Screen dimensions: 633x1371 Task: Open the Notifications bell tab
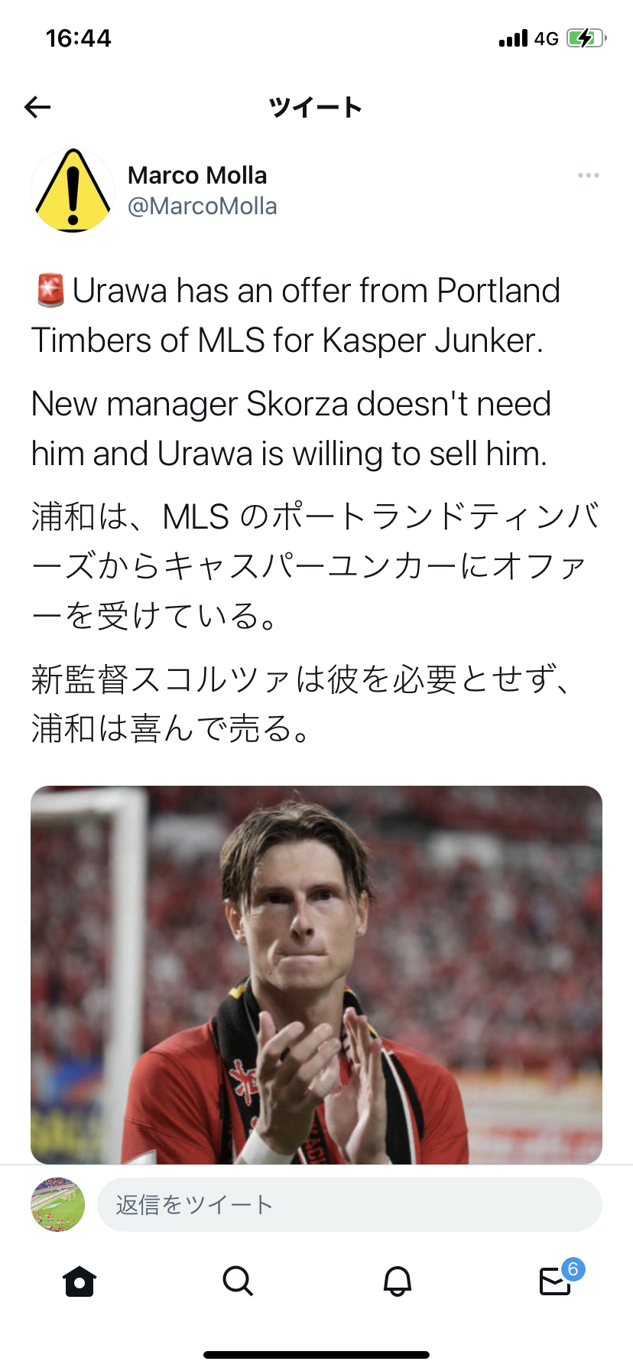397,1281
